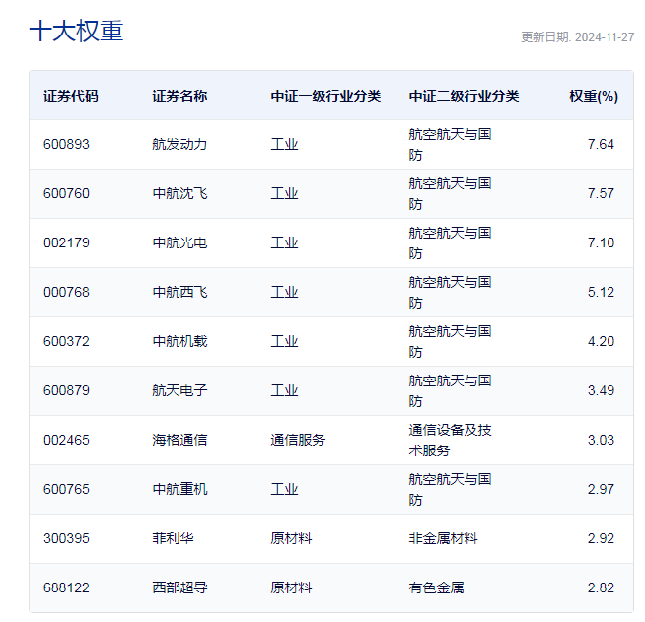Click 原材料 in the 菲利华 row

(291, 538)
